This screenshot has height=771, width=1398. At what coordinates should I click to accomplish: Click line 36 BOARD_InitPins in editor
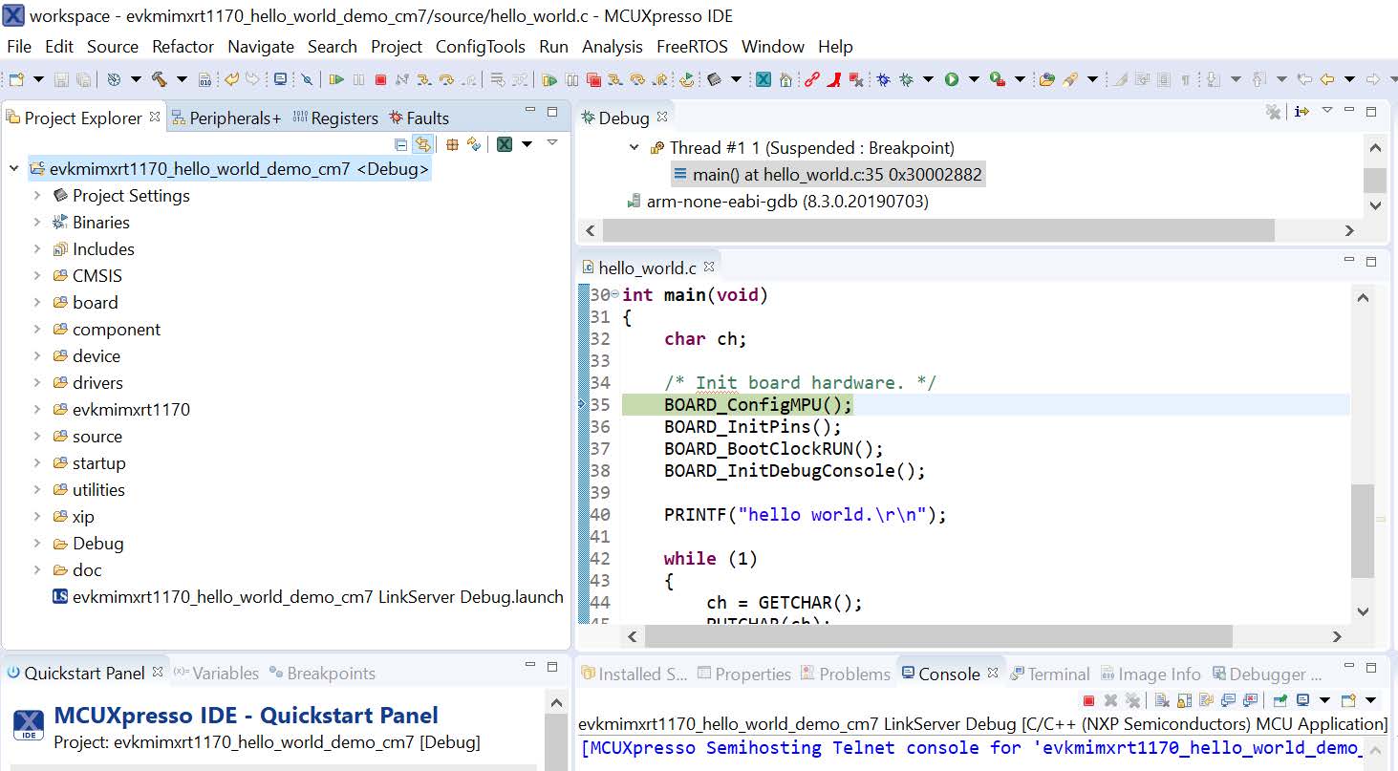click(x=752, y=427)
